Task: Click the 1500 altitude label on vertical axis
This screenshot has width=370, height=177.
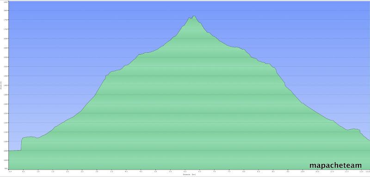Action: point(6,66)
